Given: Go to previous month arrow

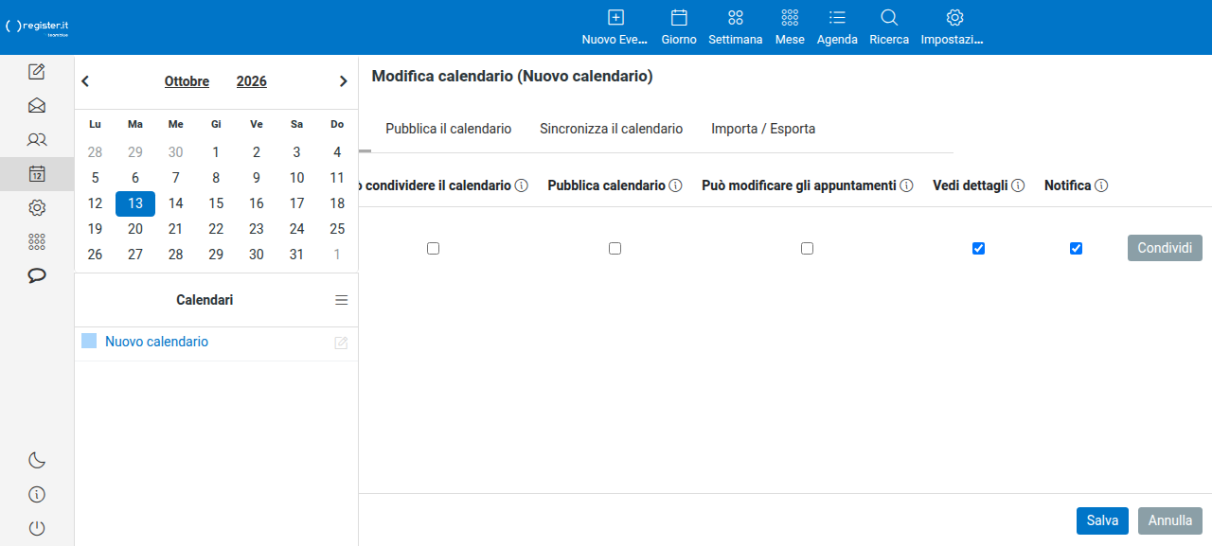Looking at the screenshot, I should point(85,81).
